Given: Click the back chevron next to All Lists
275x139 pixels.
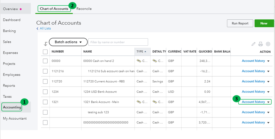Looking at the screenshot, I should tap(38, 28).
